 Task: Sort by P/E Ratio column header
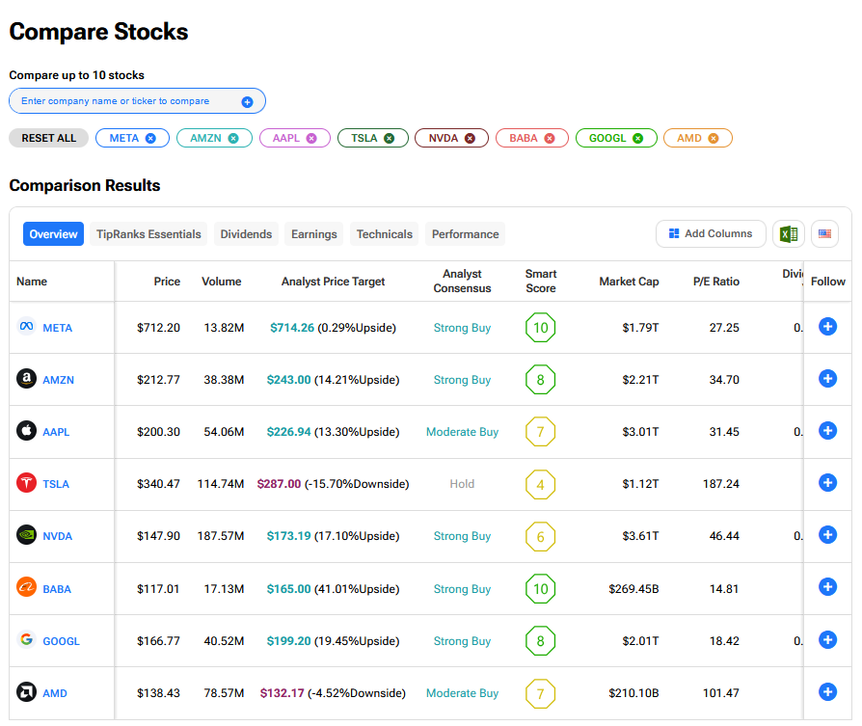716,282
